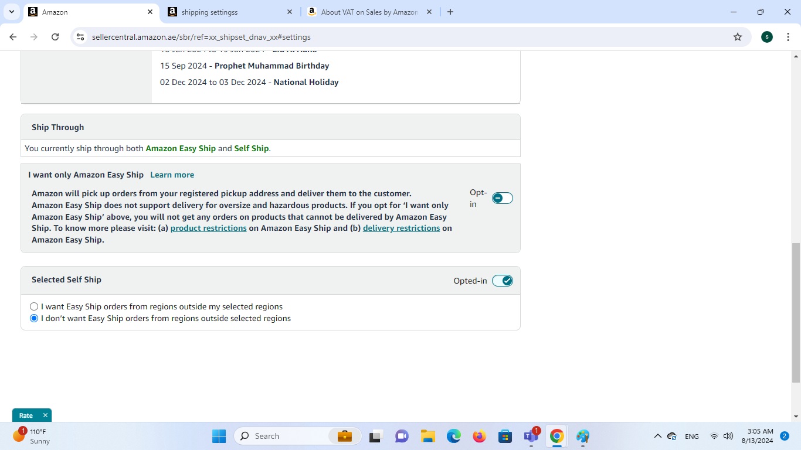Viewport: 801px width, 450px height.
Task: Open the product restrictions link
Action: (208, 228)
